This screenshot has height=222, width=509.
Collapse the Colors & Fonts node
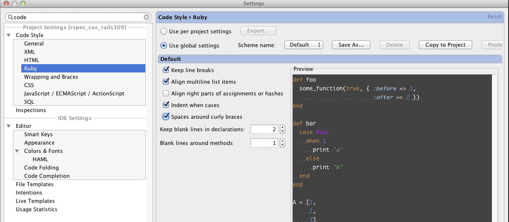[x=17, y=151]
